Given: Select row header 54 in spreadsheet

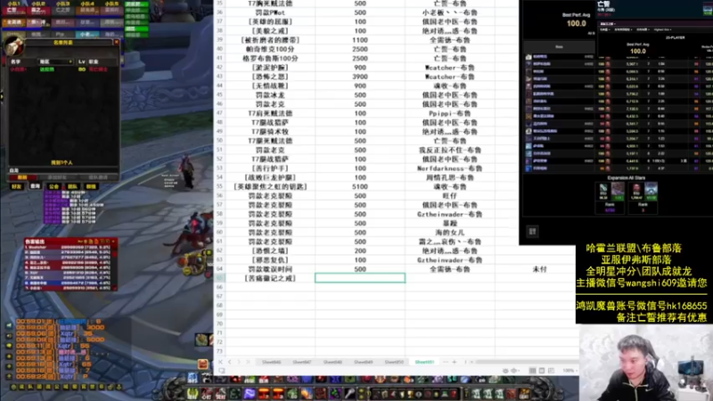Looking at the screenshot, I should click(x=219, y=177).
